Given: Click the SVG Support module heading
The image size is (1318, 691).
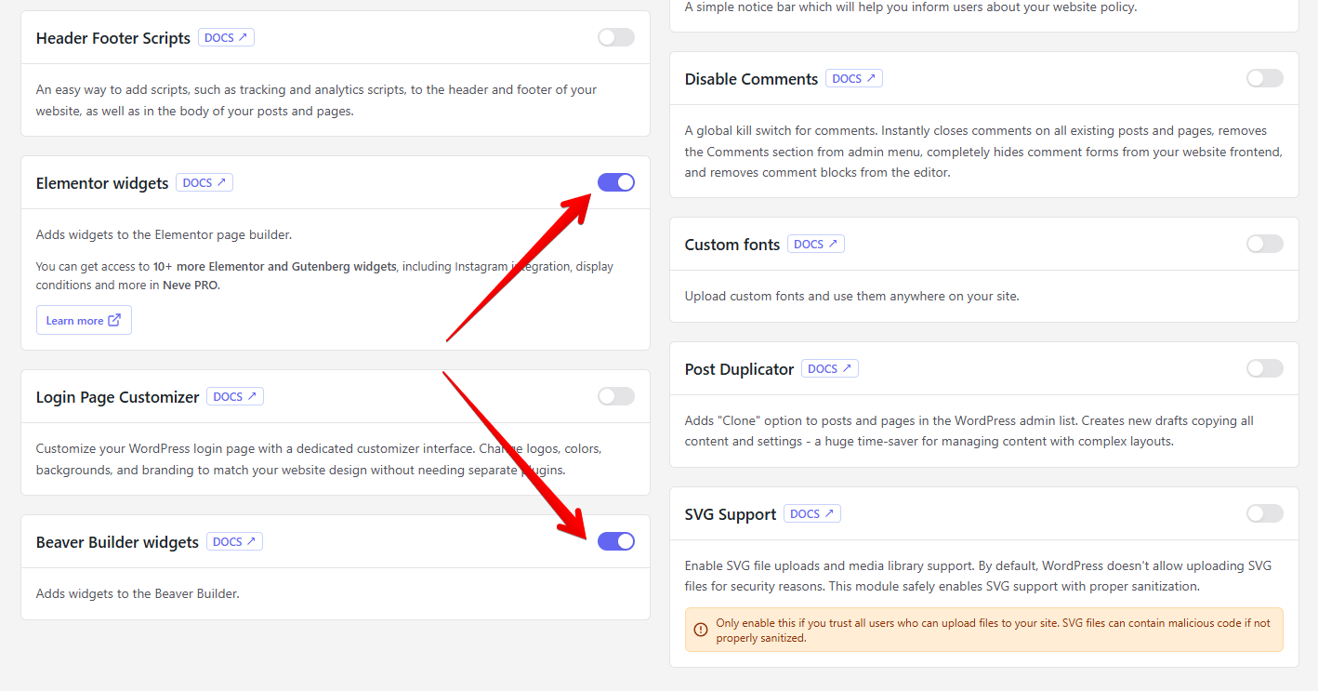Looking at the screenshot, I should 731,514.
